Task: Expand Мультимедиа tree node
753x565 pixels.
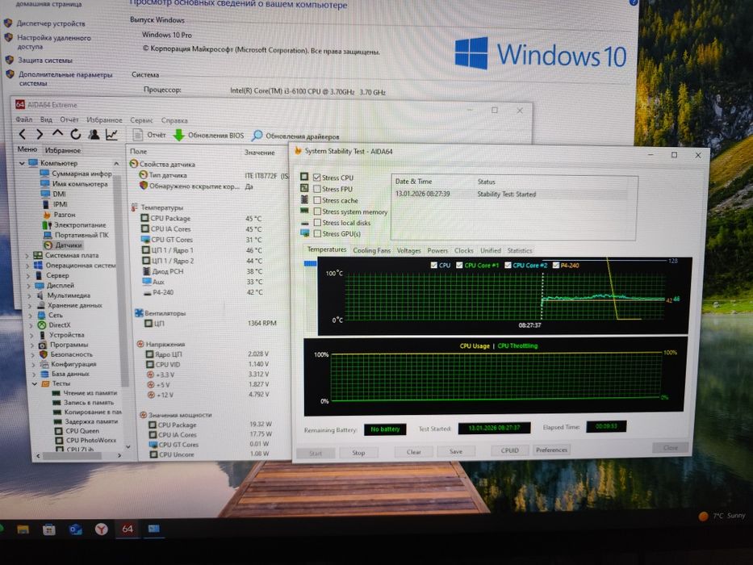Action: 29,296
